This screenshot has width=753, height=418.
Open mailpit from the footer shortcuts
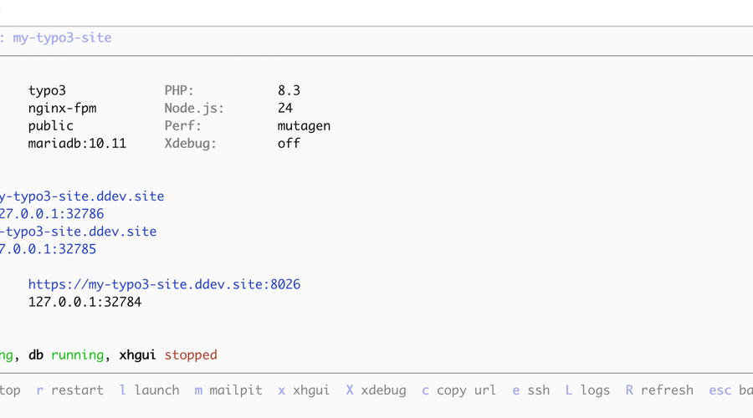pyautogui.click(x=228, y=390)
